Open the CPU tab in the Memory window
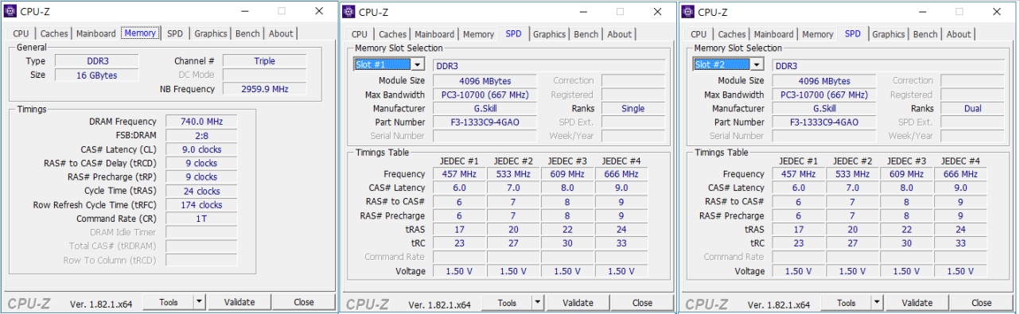This screenshot has height=314, width=1020. (x=21, y=33)
